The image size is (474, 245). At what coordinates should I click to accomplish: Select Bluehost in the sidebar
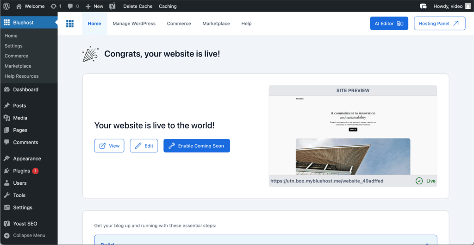tap(29, 22)
